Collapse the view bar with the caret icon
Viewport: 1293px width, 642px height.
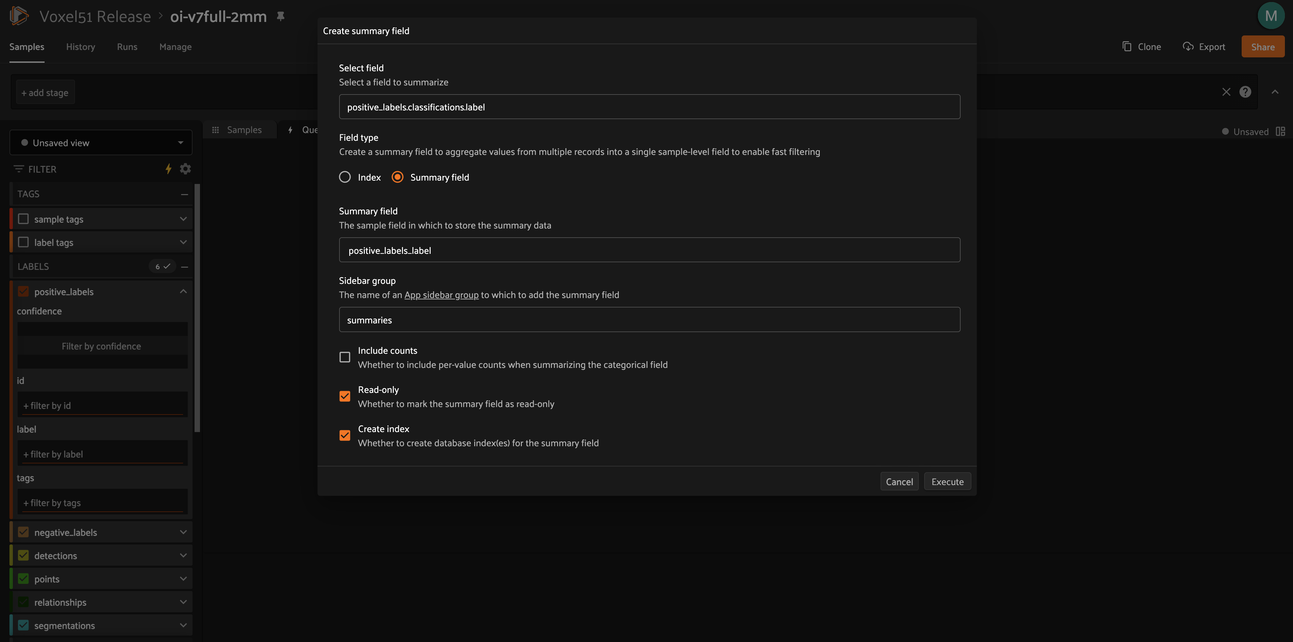click(x=1275, y=92)
